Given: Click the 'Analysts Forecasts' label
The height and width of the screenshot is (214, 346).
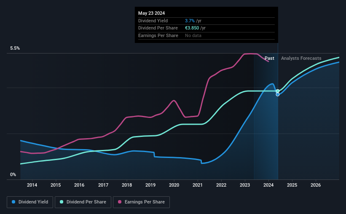Looking at the screenshot, I should pyautogui.click(x=301, y=58).
